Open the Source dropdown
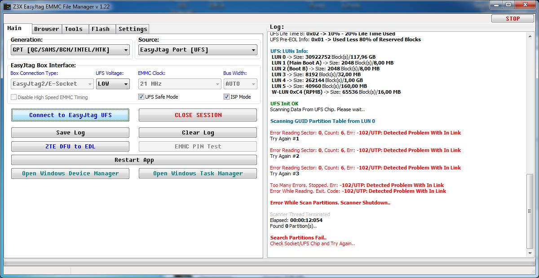This screenshot has height=278, width=539. point(198,50)
